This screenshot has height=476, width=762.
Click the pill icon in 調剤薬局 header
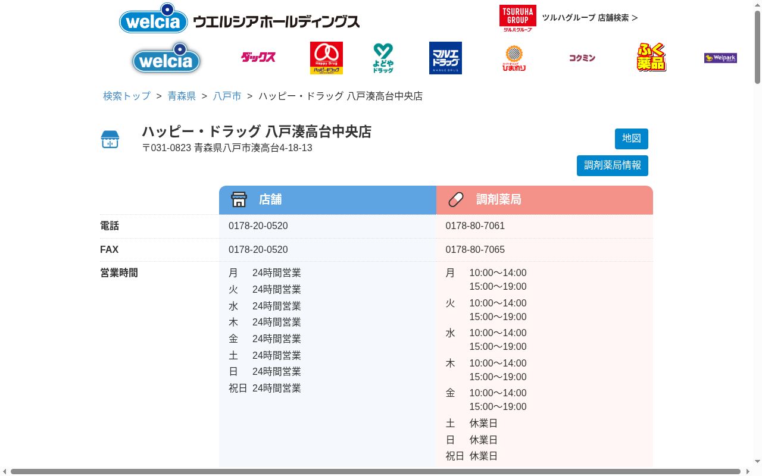click(x=456, y=199)
